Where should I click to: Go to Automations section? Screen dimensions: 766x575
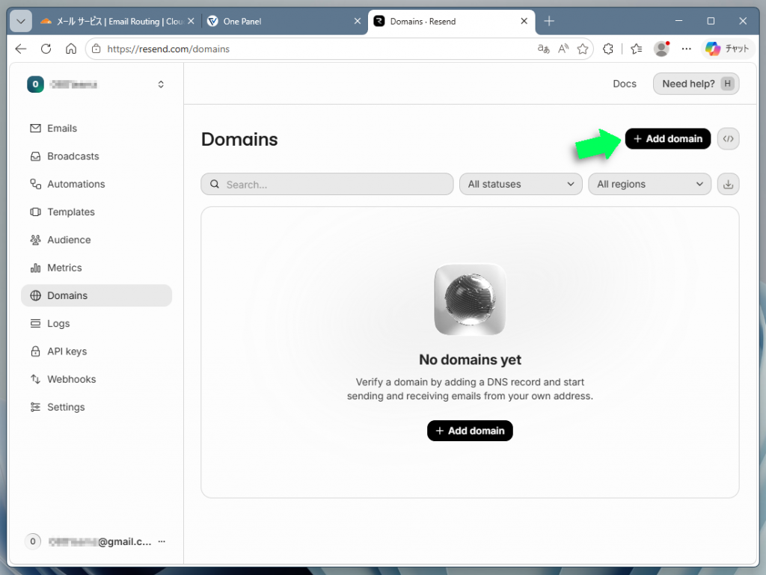96,184
